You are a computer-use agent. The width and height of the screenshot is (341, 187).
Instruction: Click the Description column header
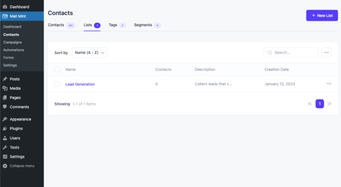coord(205,69)
